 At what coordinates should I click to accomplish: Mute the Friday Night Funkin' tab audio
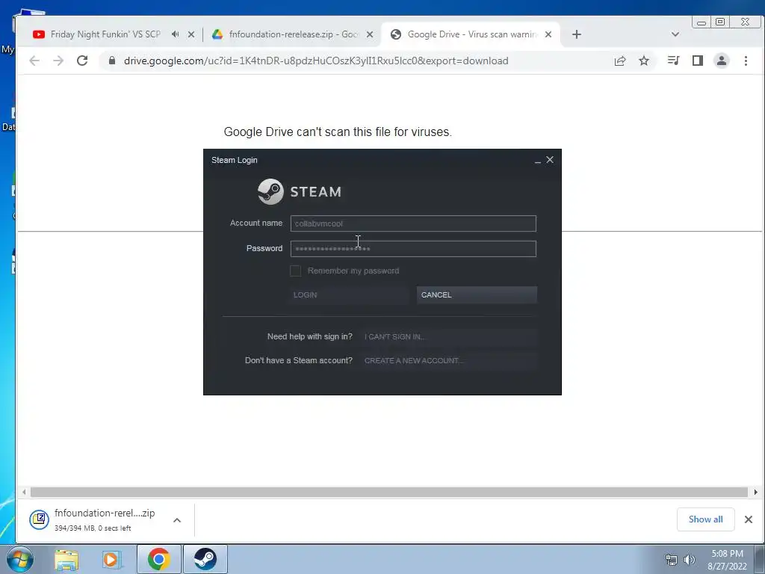click(175, 34)
